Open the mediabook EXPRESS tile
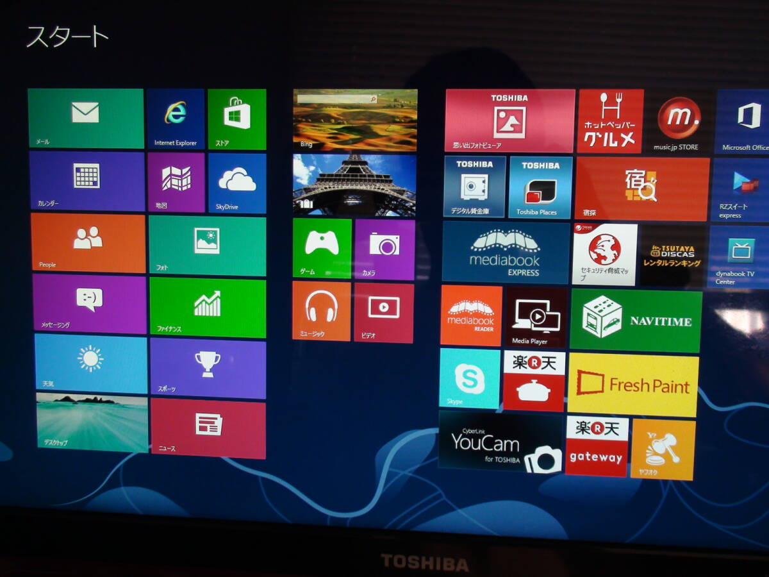 [x=506, y=253]
